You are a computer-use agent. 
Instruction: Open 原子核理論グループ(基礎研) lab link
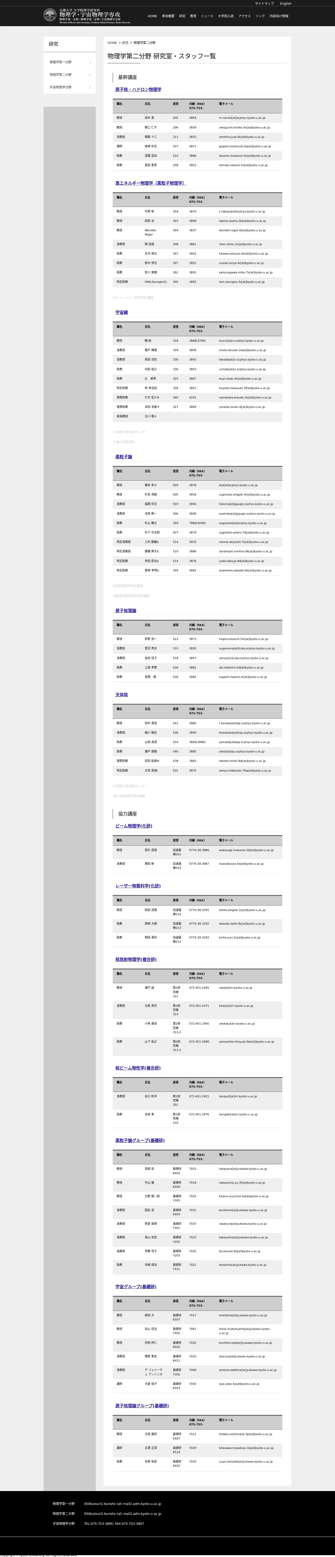(x=142, y=1405)
